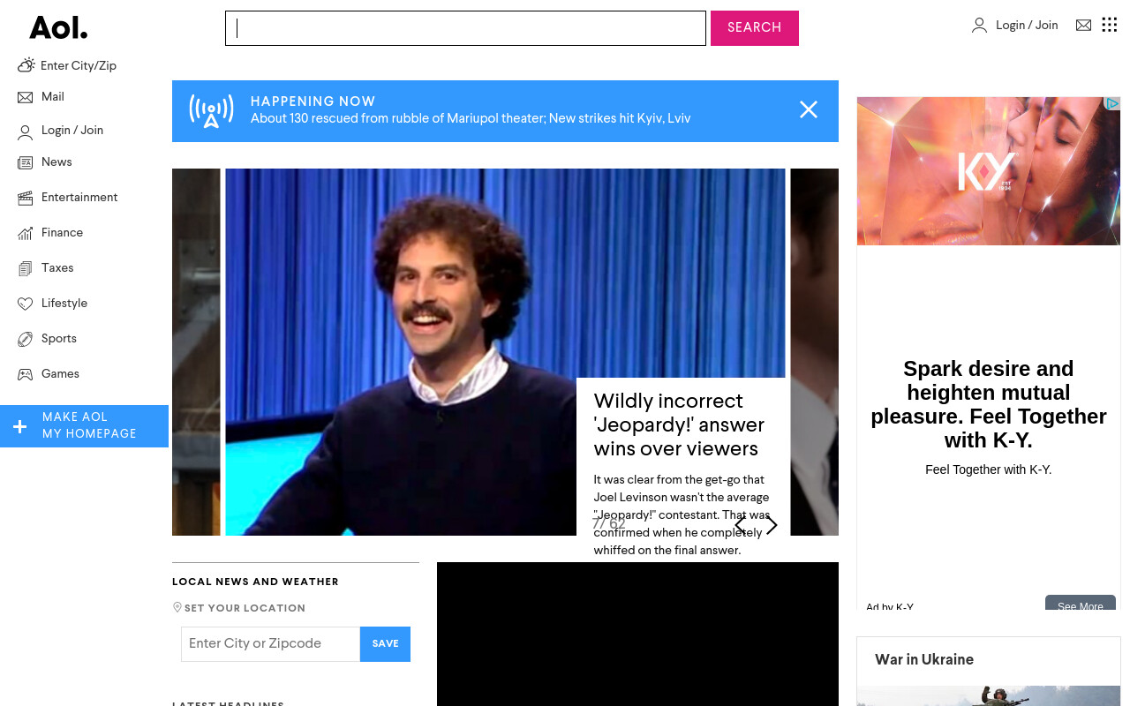Open the Mariupol theater headline
This screenshot has height=706, width=1130.
pos(471,118)
